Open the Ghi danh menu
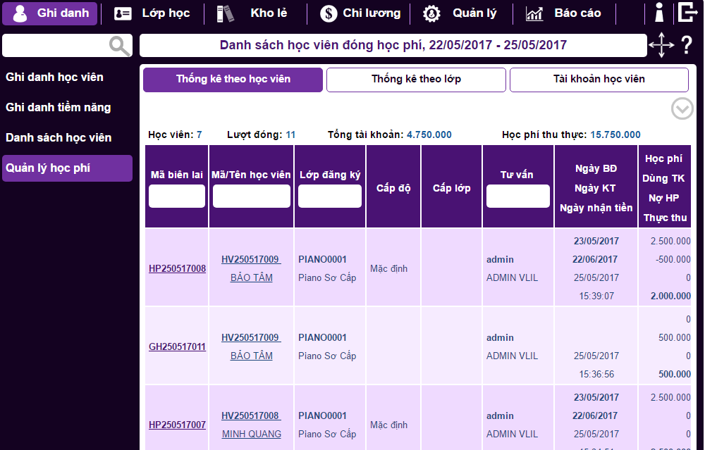Viewport: 705px width, 450px height. pyautogui.click(x=50, y=13)
